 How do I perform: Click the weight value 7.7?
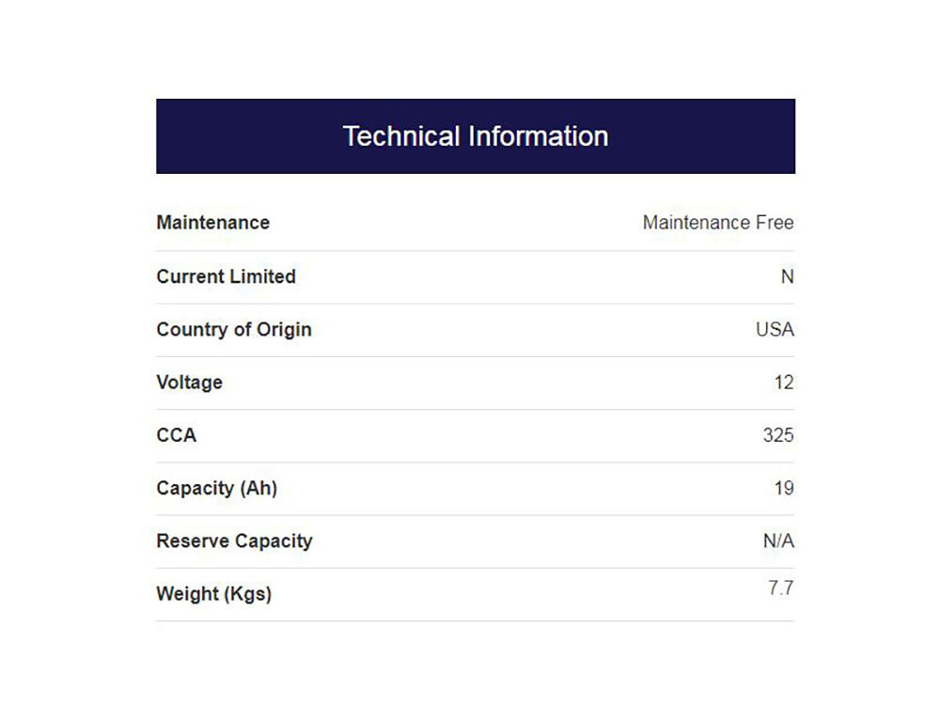pos(780,588)
